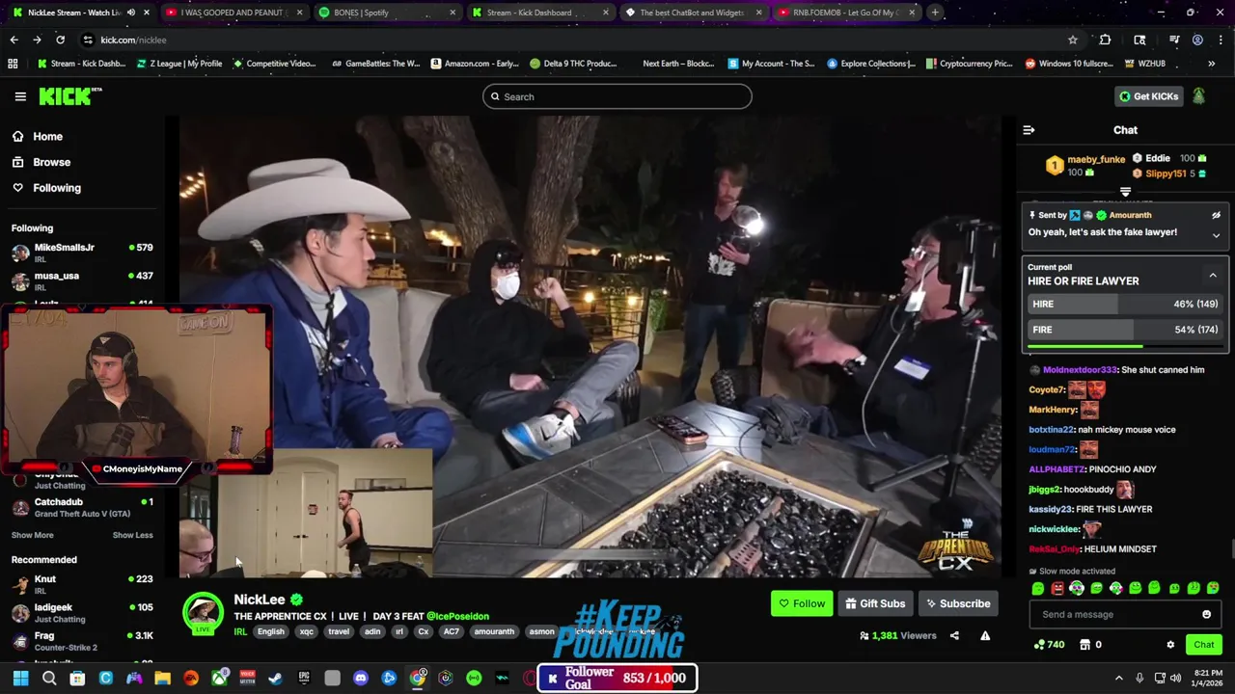
Task: Pick the first green quick emote
Action: point(1038,589)
